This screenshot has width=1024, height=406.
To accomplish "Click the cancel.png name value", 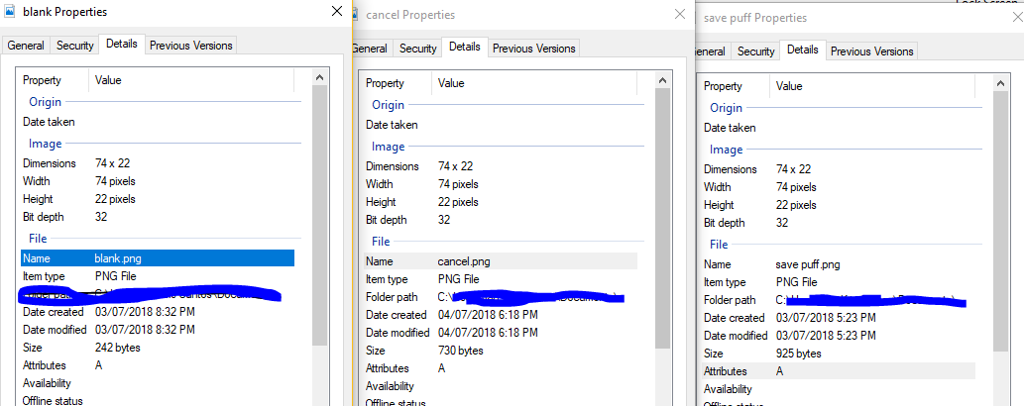I will (x=463, y=261).
